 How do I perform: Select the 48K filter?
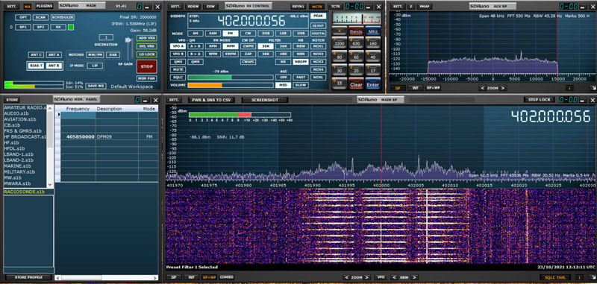(x=283, y=54)
